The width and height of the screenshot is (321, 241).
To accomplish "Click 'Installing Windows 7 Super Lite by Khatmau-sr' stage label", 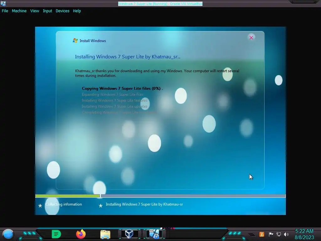I will click(144, 204).
